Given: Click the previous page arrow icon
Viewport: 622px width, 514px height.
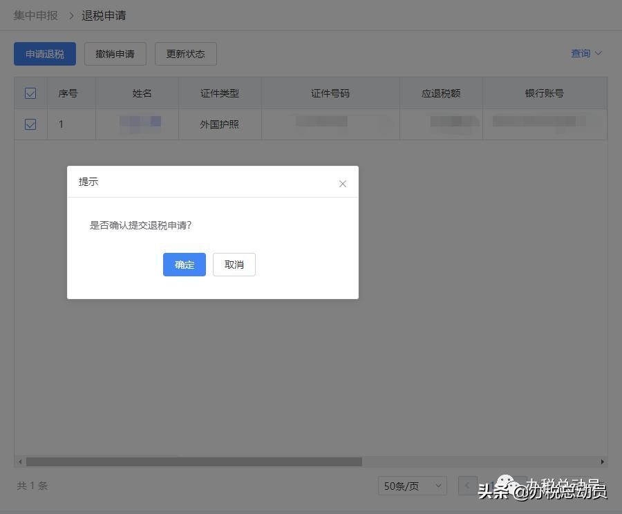Looking at the screenshot, I should coord(467,486).
